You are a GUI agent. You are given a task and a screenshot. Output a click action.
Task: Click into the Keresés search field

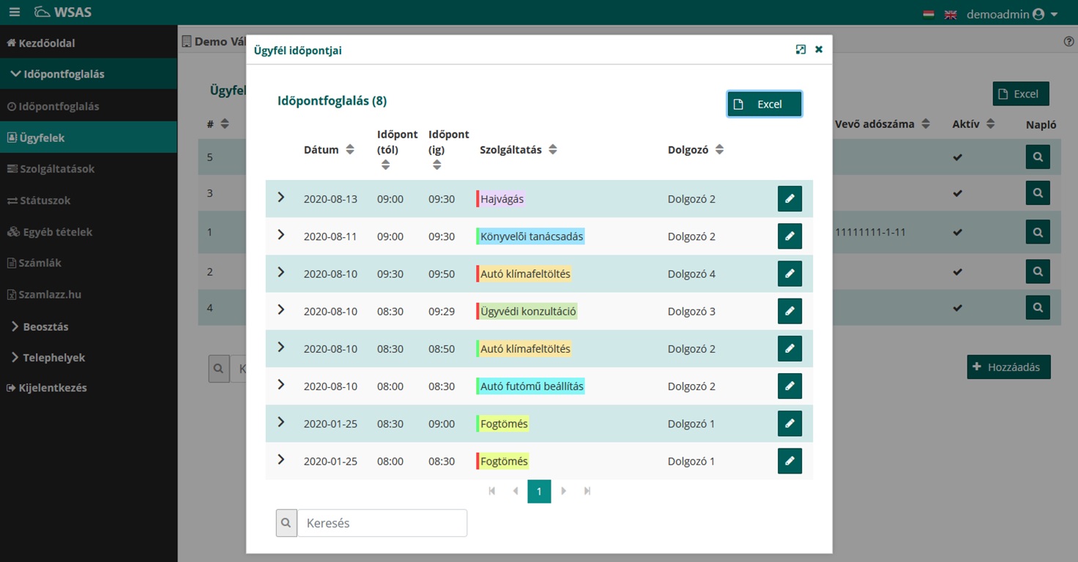coord(382,523)
